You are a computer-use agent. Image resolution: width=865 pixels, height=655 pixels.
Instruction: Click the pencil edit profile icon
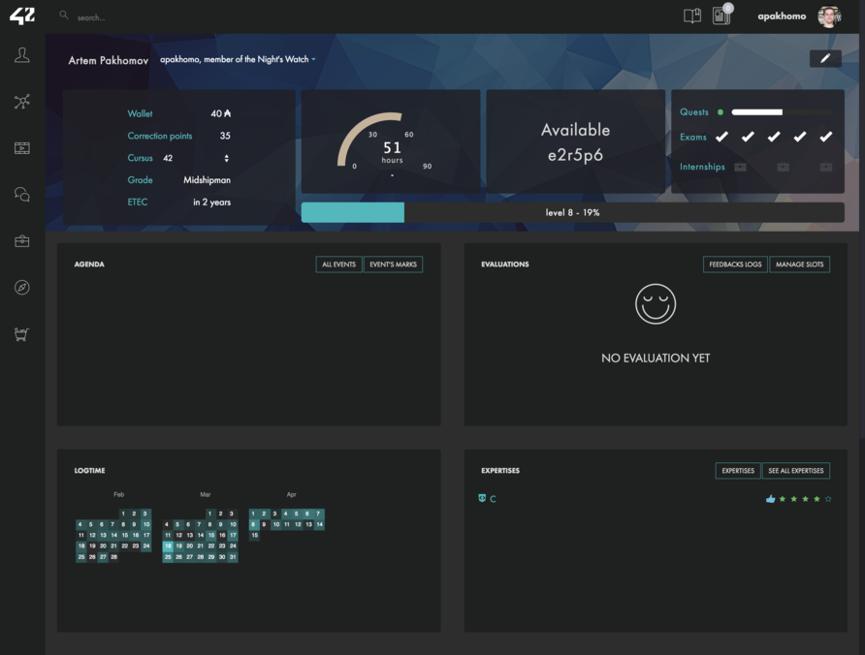click(x=825, y=58)
